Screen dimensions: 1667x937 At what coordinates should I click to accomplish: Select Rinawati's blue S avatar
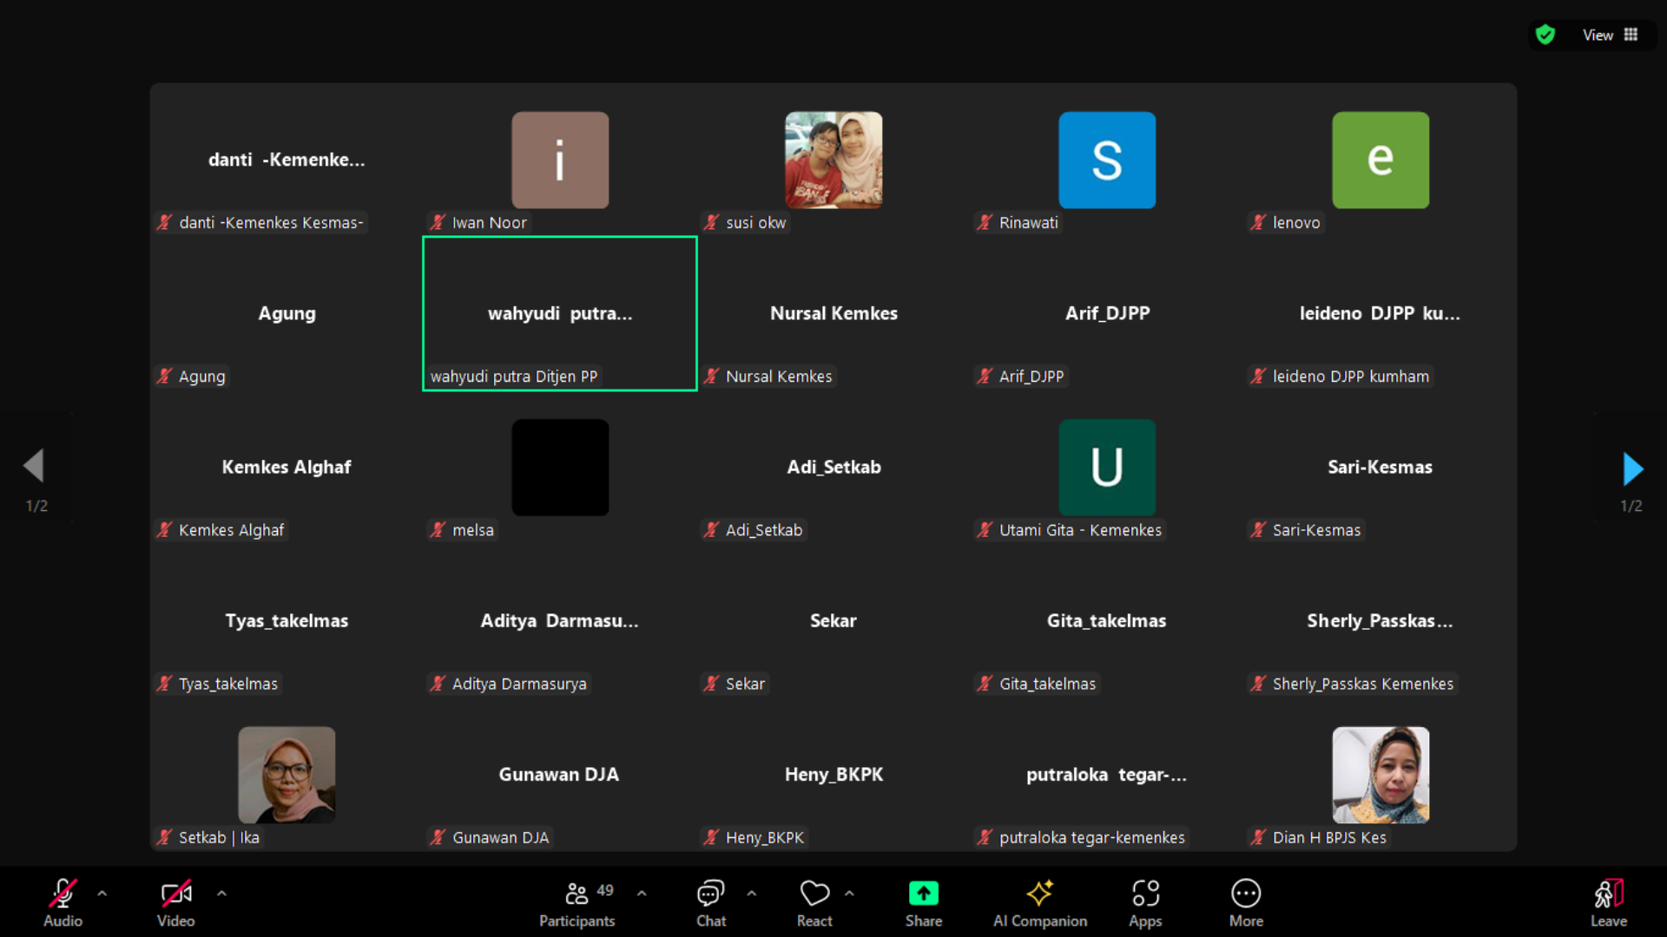click(1107, 160)
